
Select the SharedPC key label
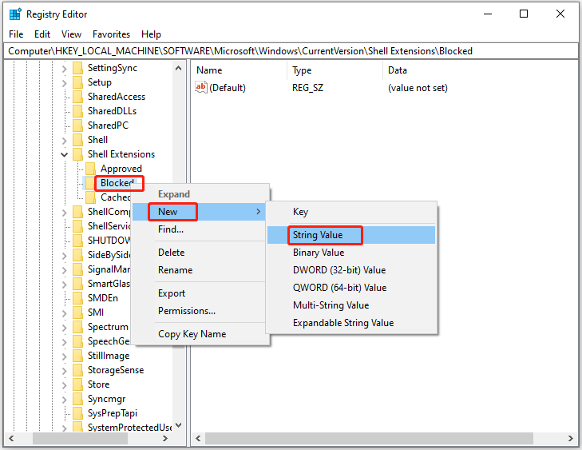coord(108,125)
